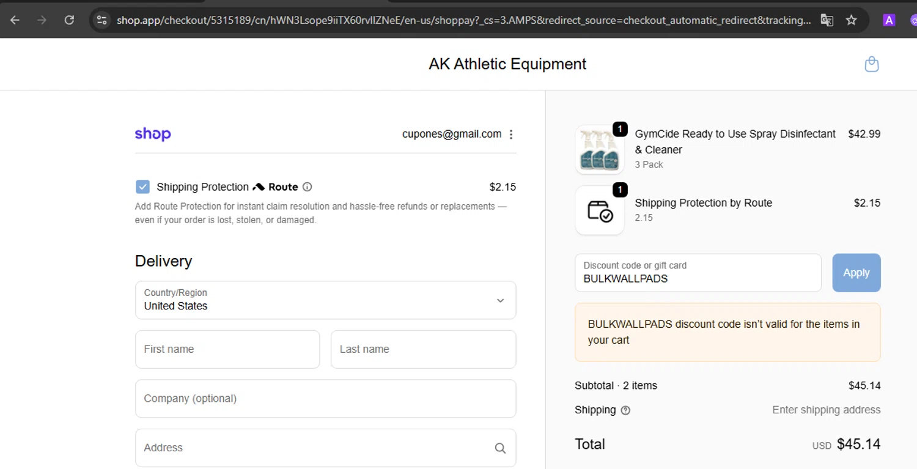Click the browser address bar URL
The image size is (917, 469).
point(463,20)
